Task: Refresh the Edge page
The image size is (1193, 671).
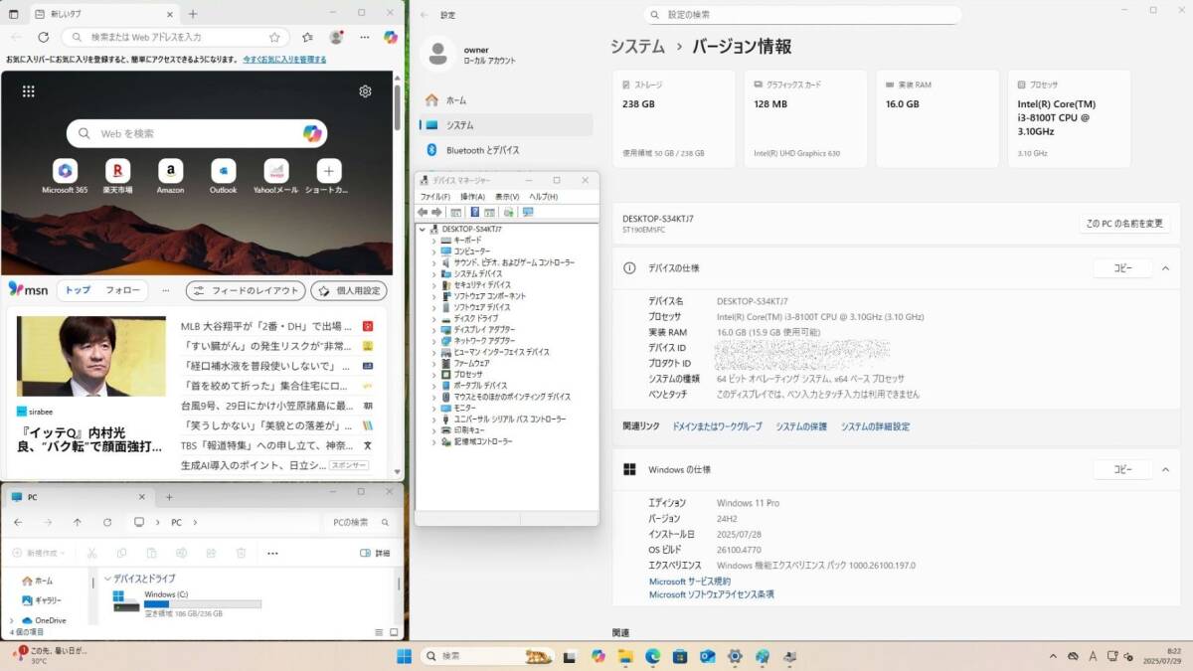Action: [43, 37]
